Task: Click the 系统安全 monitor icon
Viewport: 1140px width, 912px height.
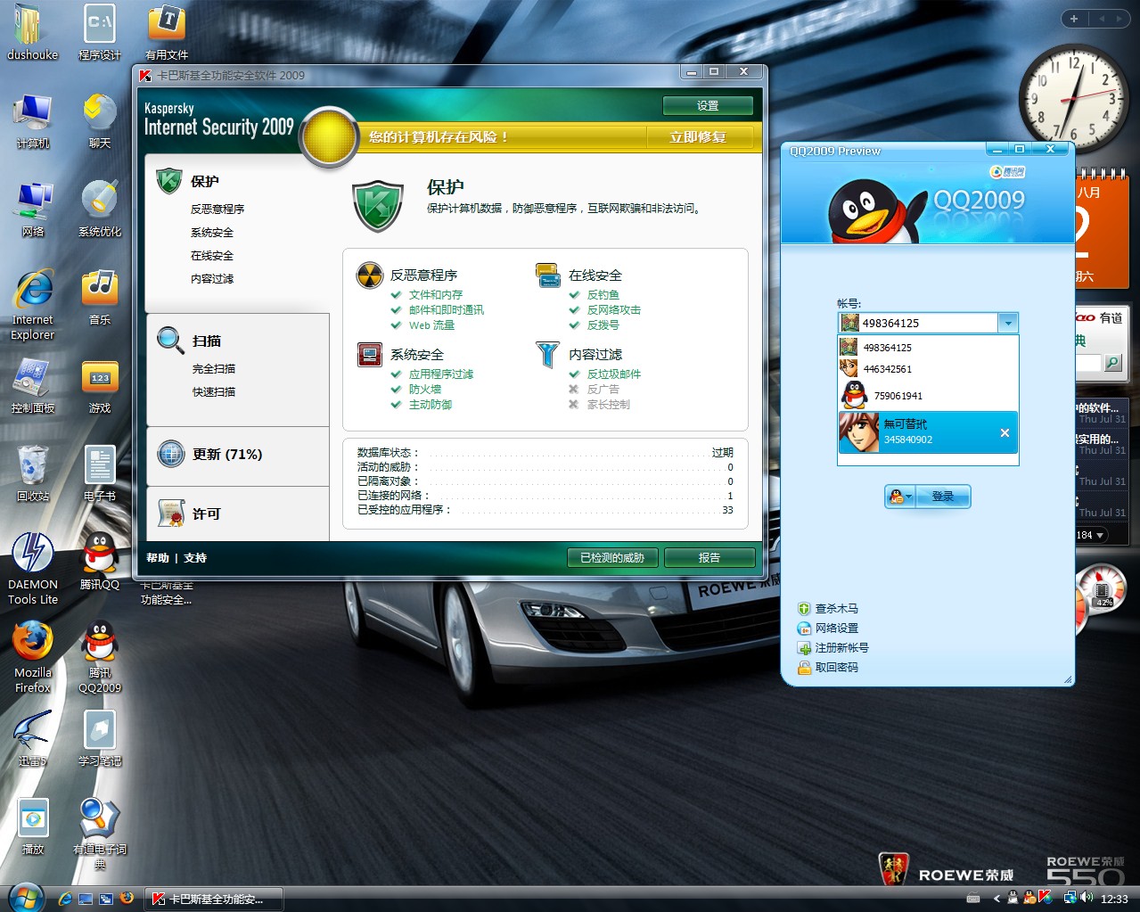Action: pyautogui.click(x=369, y=355)
